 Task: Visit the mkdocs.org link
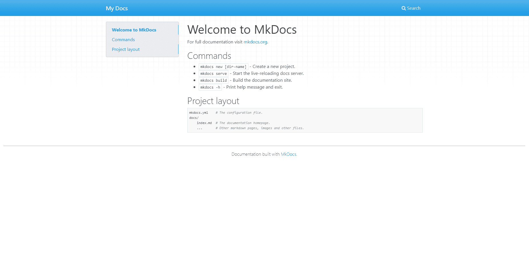pos(255,42)
